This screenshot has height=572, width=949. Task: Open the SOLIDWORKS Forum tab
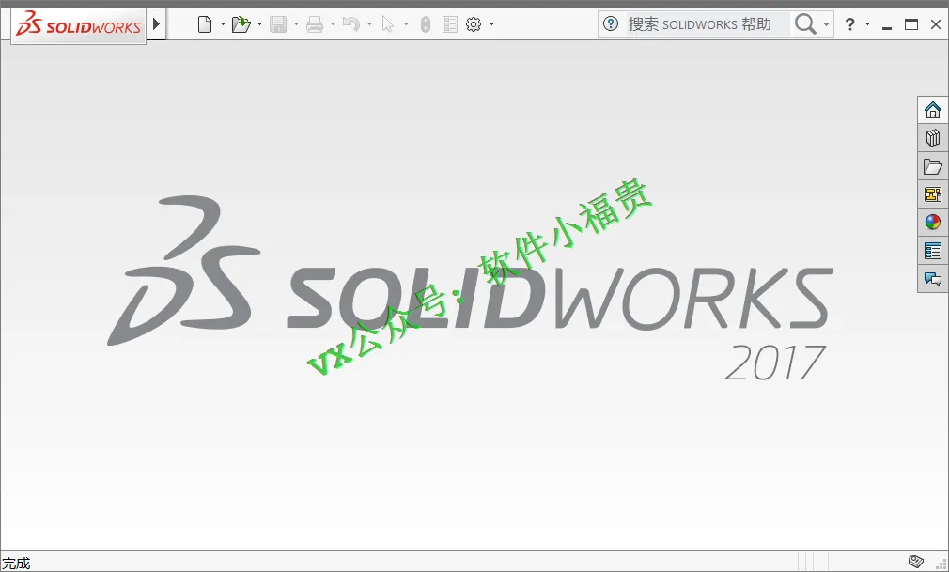click(x=933, y=278)
